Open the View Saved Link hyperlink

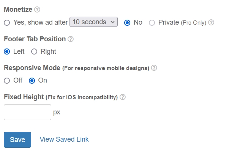click(x=64, y=139)
